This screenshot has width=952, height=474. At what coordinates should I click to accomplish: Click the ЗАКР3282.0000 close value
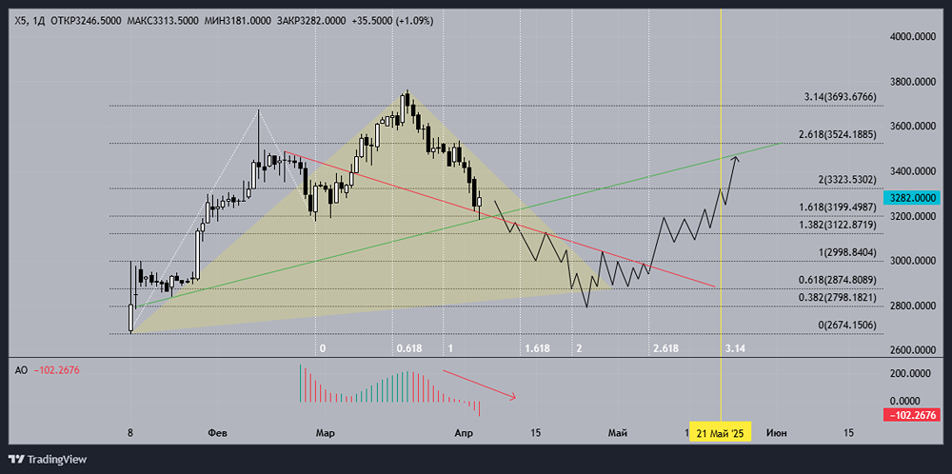pos(311,21)
